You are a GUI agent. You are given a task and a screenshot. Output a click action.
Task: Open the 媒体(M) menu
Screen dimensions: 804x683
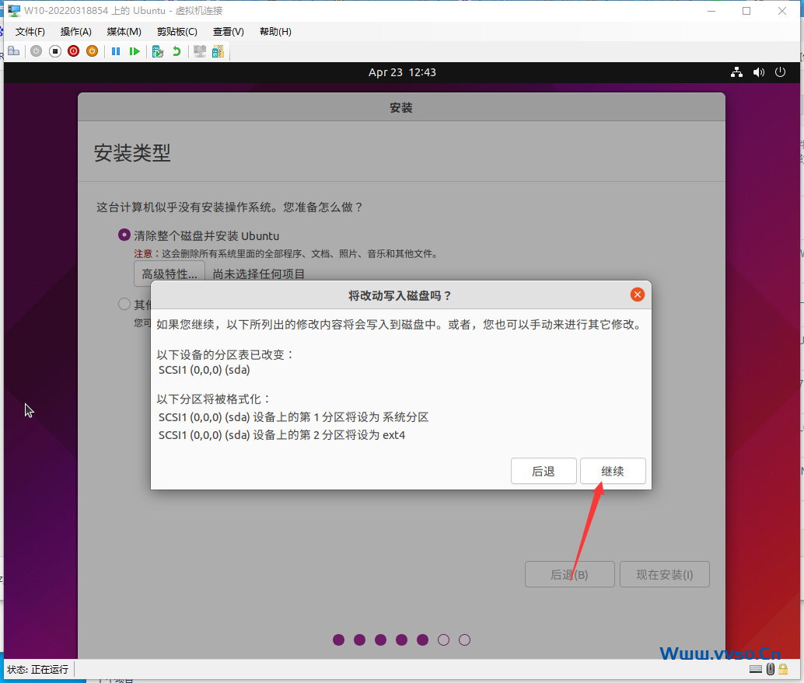click(x=123, y=32)
